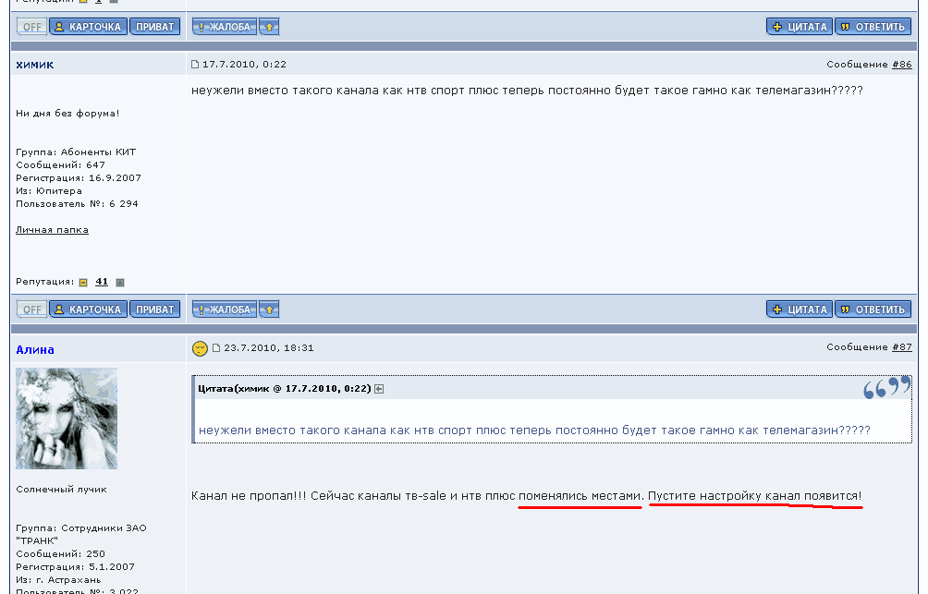Click Алина's reply starting with Канал не пропал
This screenshot has height=594, width=928.
[x=527, y=496]
